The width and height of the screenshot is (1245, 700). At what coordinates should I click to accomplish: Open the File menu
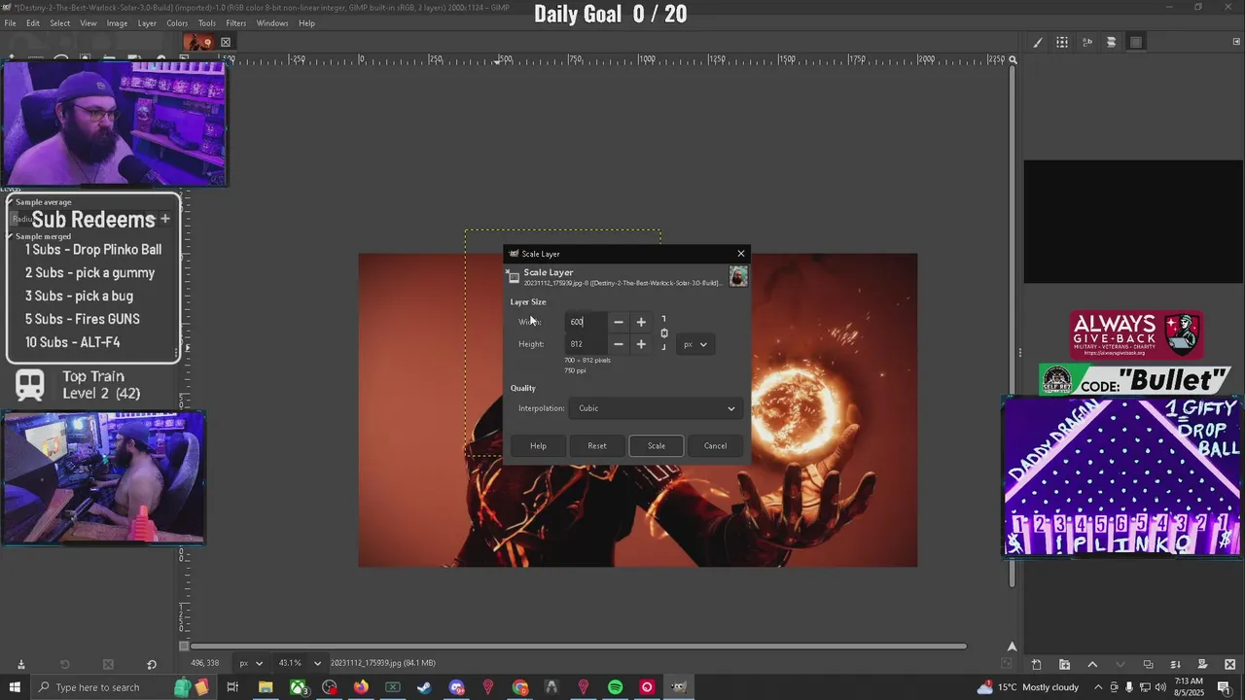click(x=10, y=23)
